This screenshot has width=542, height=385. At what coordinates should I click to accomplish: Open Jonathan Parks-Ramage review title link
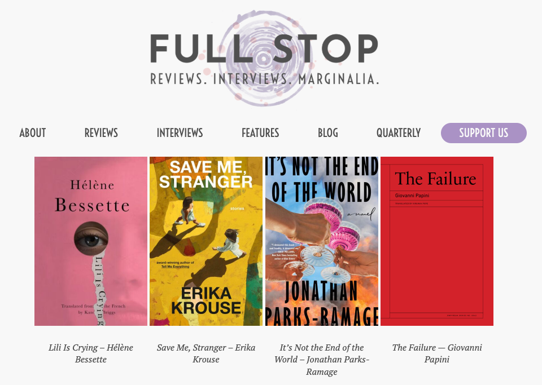[x=322, y=360]
